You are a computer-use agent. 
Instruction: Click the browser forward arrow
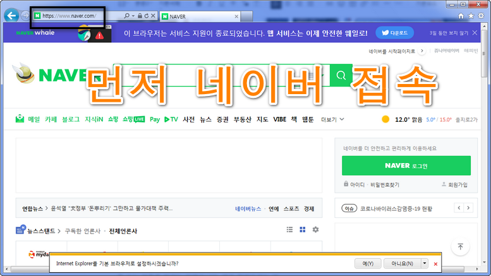[x=25, y=16]
